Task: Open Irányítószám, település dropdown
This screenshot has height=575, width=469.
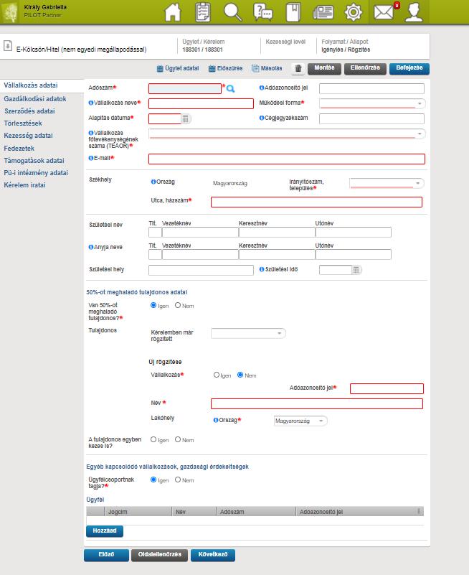Action: (387, 183)
